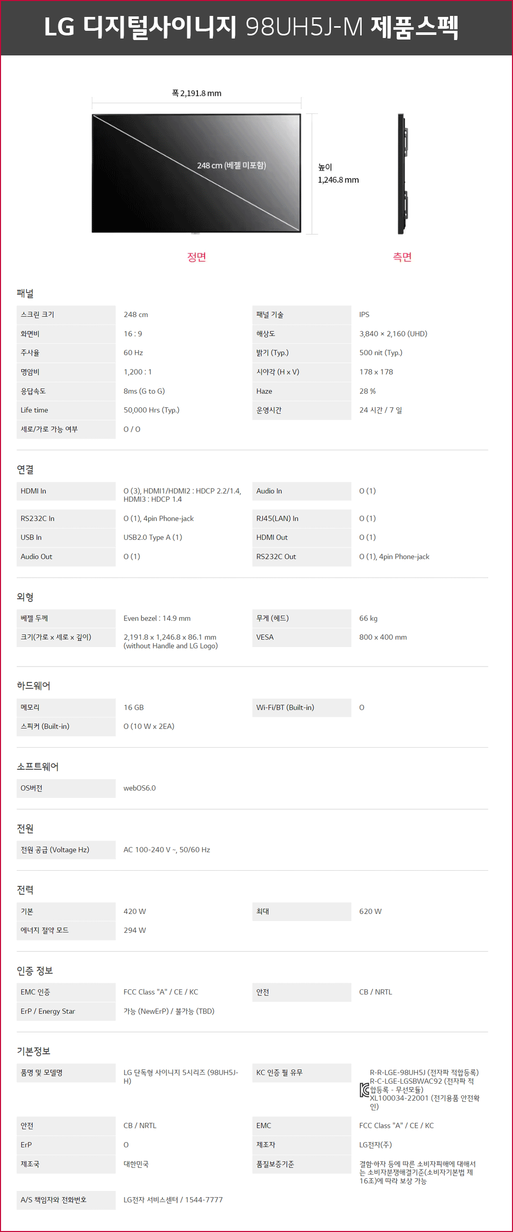Click the certification number R-R-LGE-98UH5J

[424, 1072]
